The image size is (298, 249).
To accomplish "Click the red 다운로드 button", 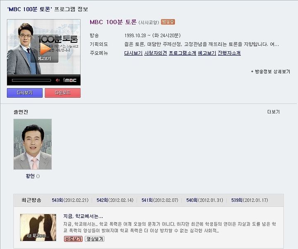I will pos(63,93).
